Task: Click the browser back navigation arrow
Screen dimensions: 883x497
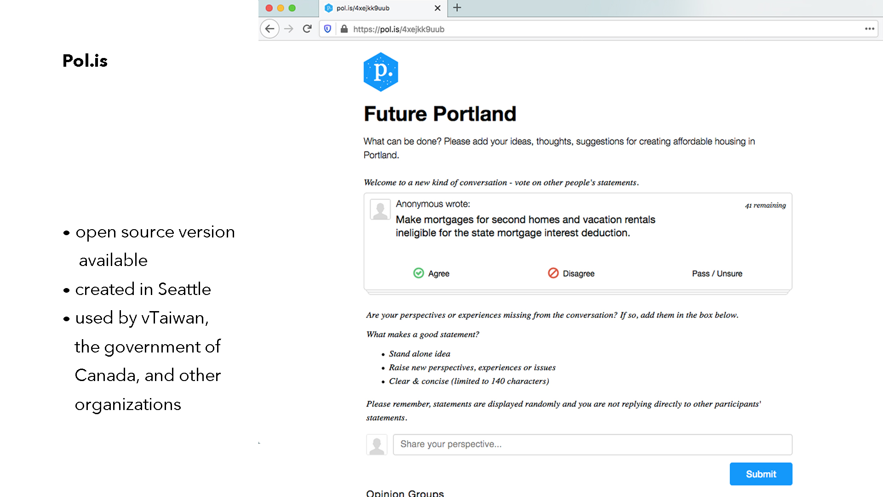Action: tap(270, 29)
